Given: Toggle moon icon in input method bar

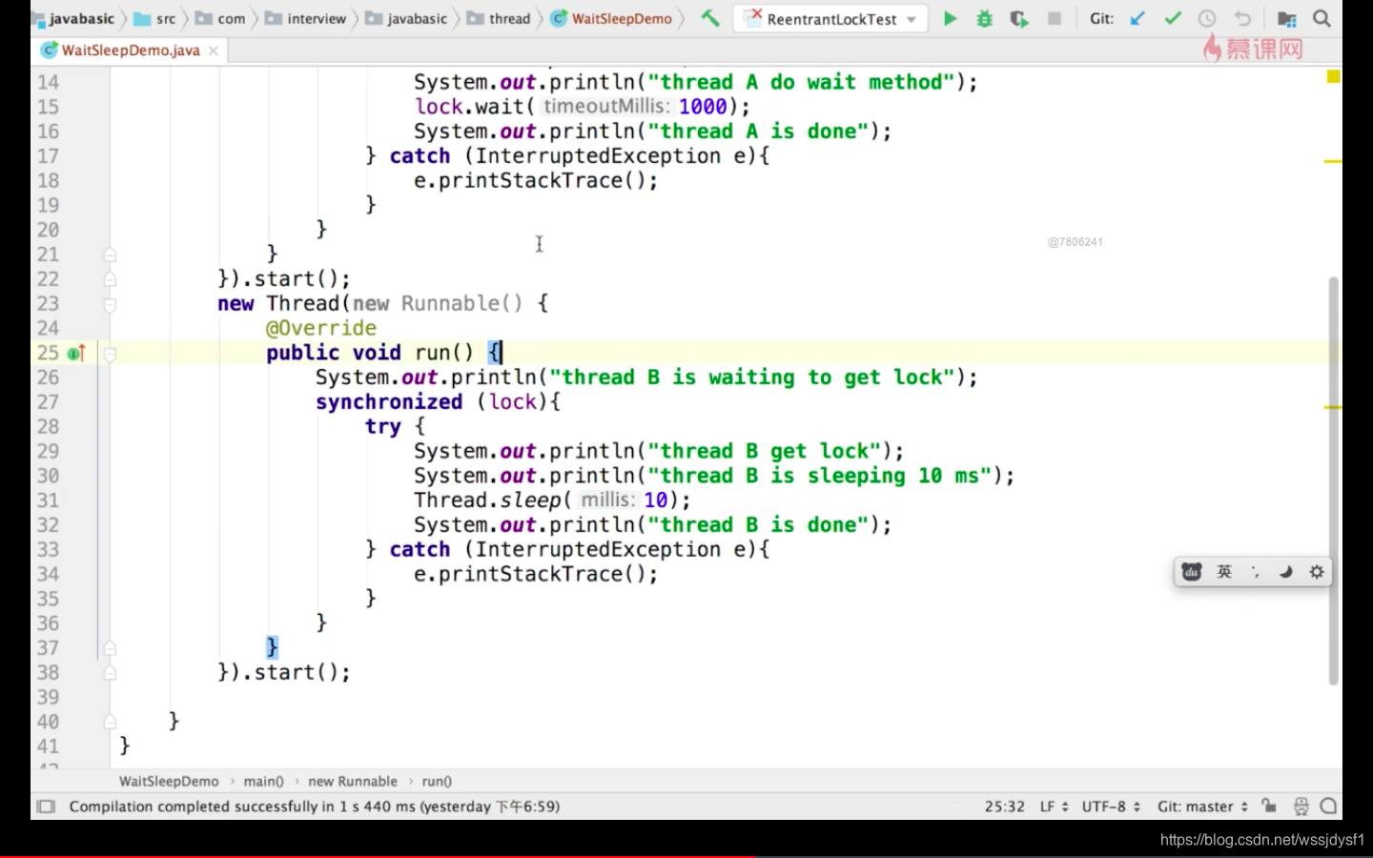Looking at the screenshot, I should (1285, 572).
